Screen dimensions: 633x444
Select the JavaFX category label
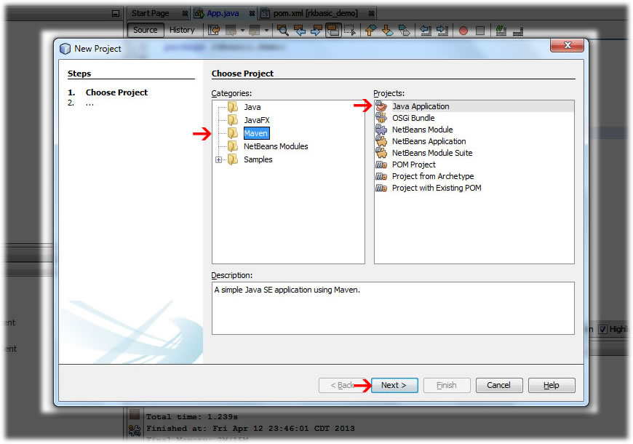257,120
